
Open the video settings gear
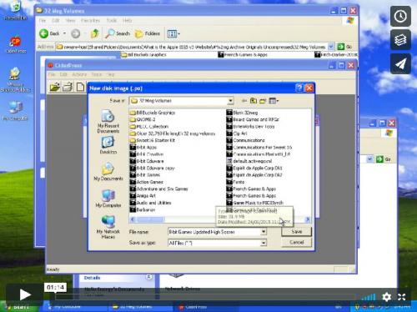386,297
